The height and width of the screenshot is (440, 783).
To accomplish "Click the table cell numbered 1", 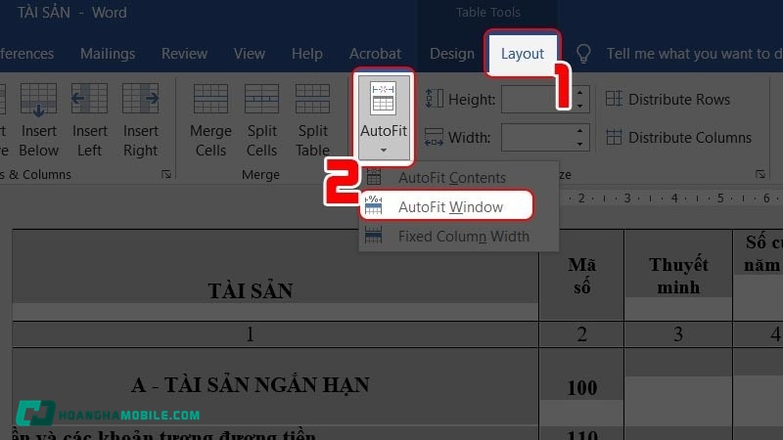I will (276, 333).
